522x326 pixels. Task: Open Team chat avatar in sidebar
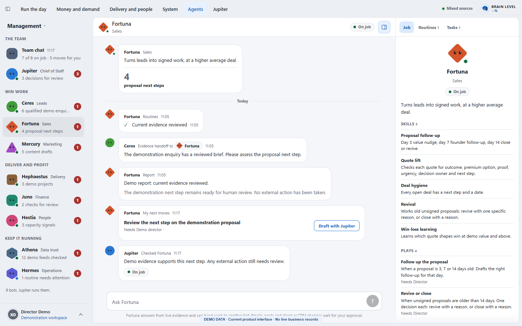pyautogui.click(x=12, y=54)
